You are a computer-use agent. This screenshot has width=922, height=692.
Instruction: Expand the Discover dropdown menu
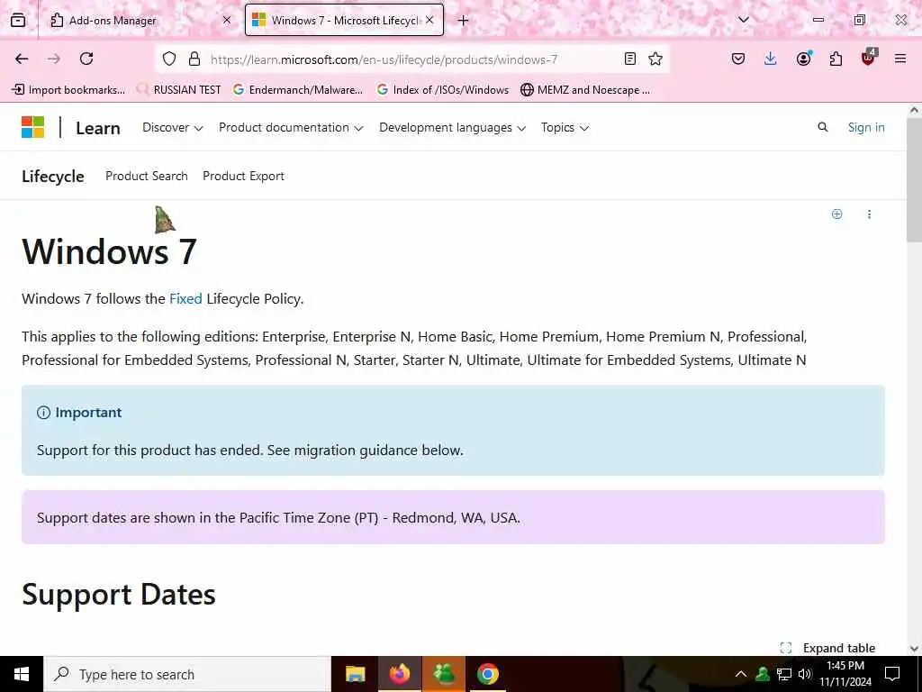tap(172, 128)
